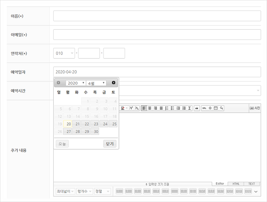Select date 27 in the calendar
This screenshot has width=267, height=202.
[68, 131]
